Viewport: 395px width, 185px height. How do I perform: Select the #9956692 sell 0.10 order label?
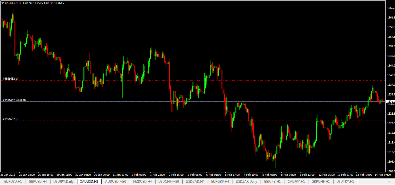click(14, 100)
